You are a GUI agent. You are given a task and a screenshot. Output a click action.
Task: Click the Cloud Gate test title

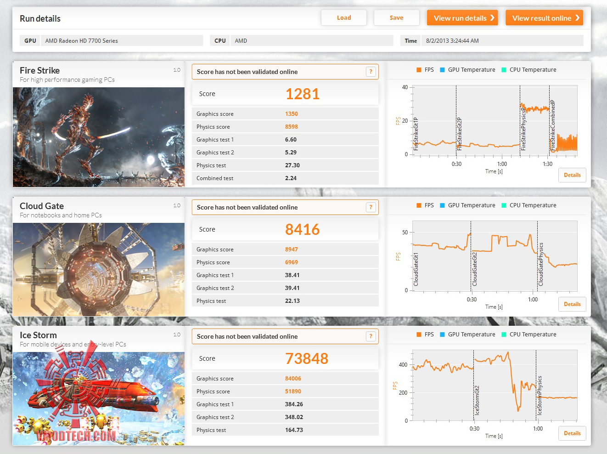click(42, 206)
